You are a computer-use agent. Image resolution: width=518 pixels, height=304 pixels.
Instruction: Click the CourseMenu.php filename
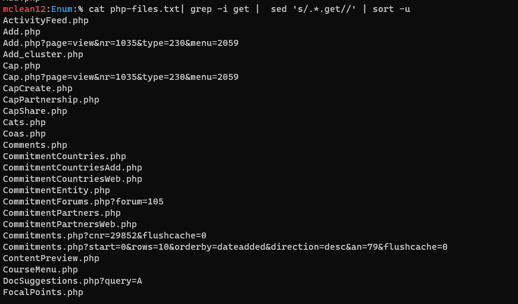(x=40, y=270)
